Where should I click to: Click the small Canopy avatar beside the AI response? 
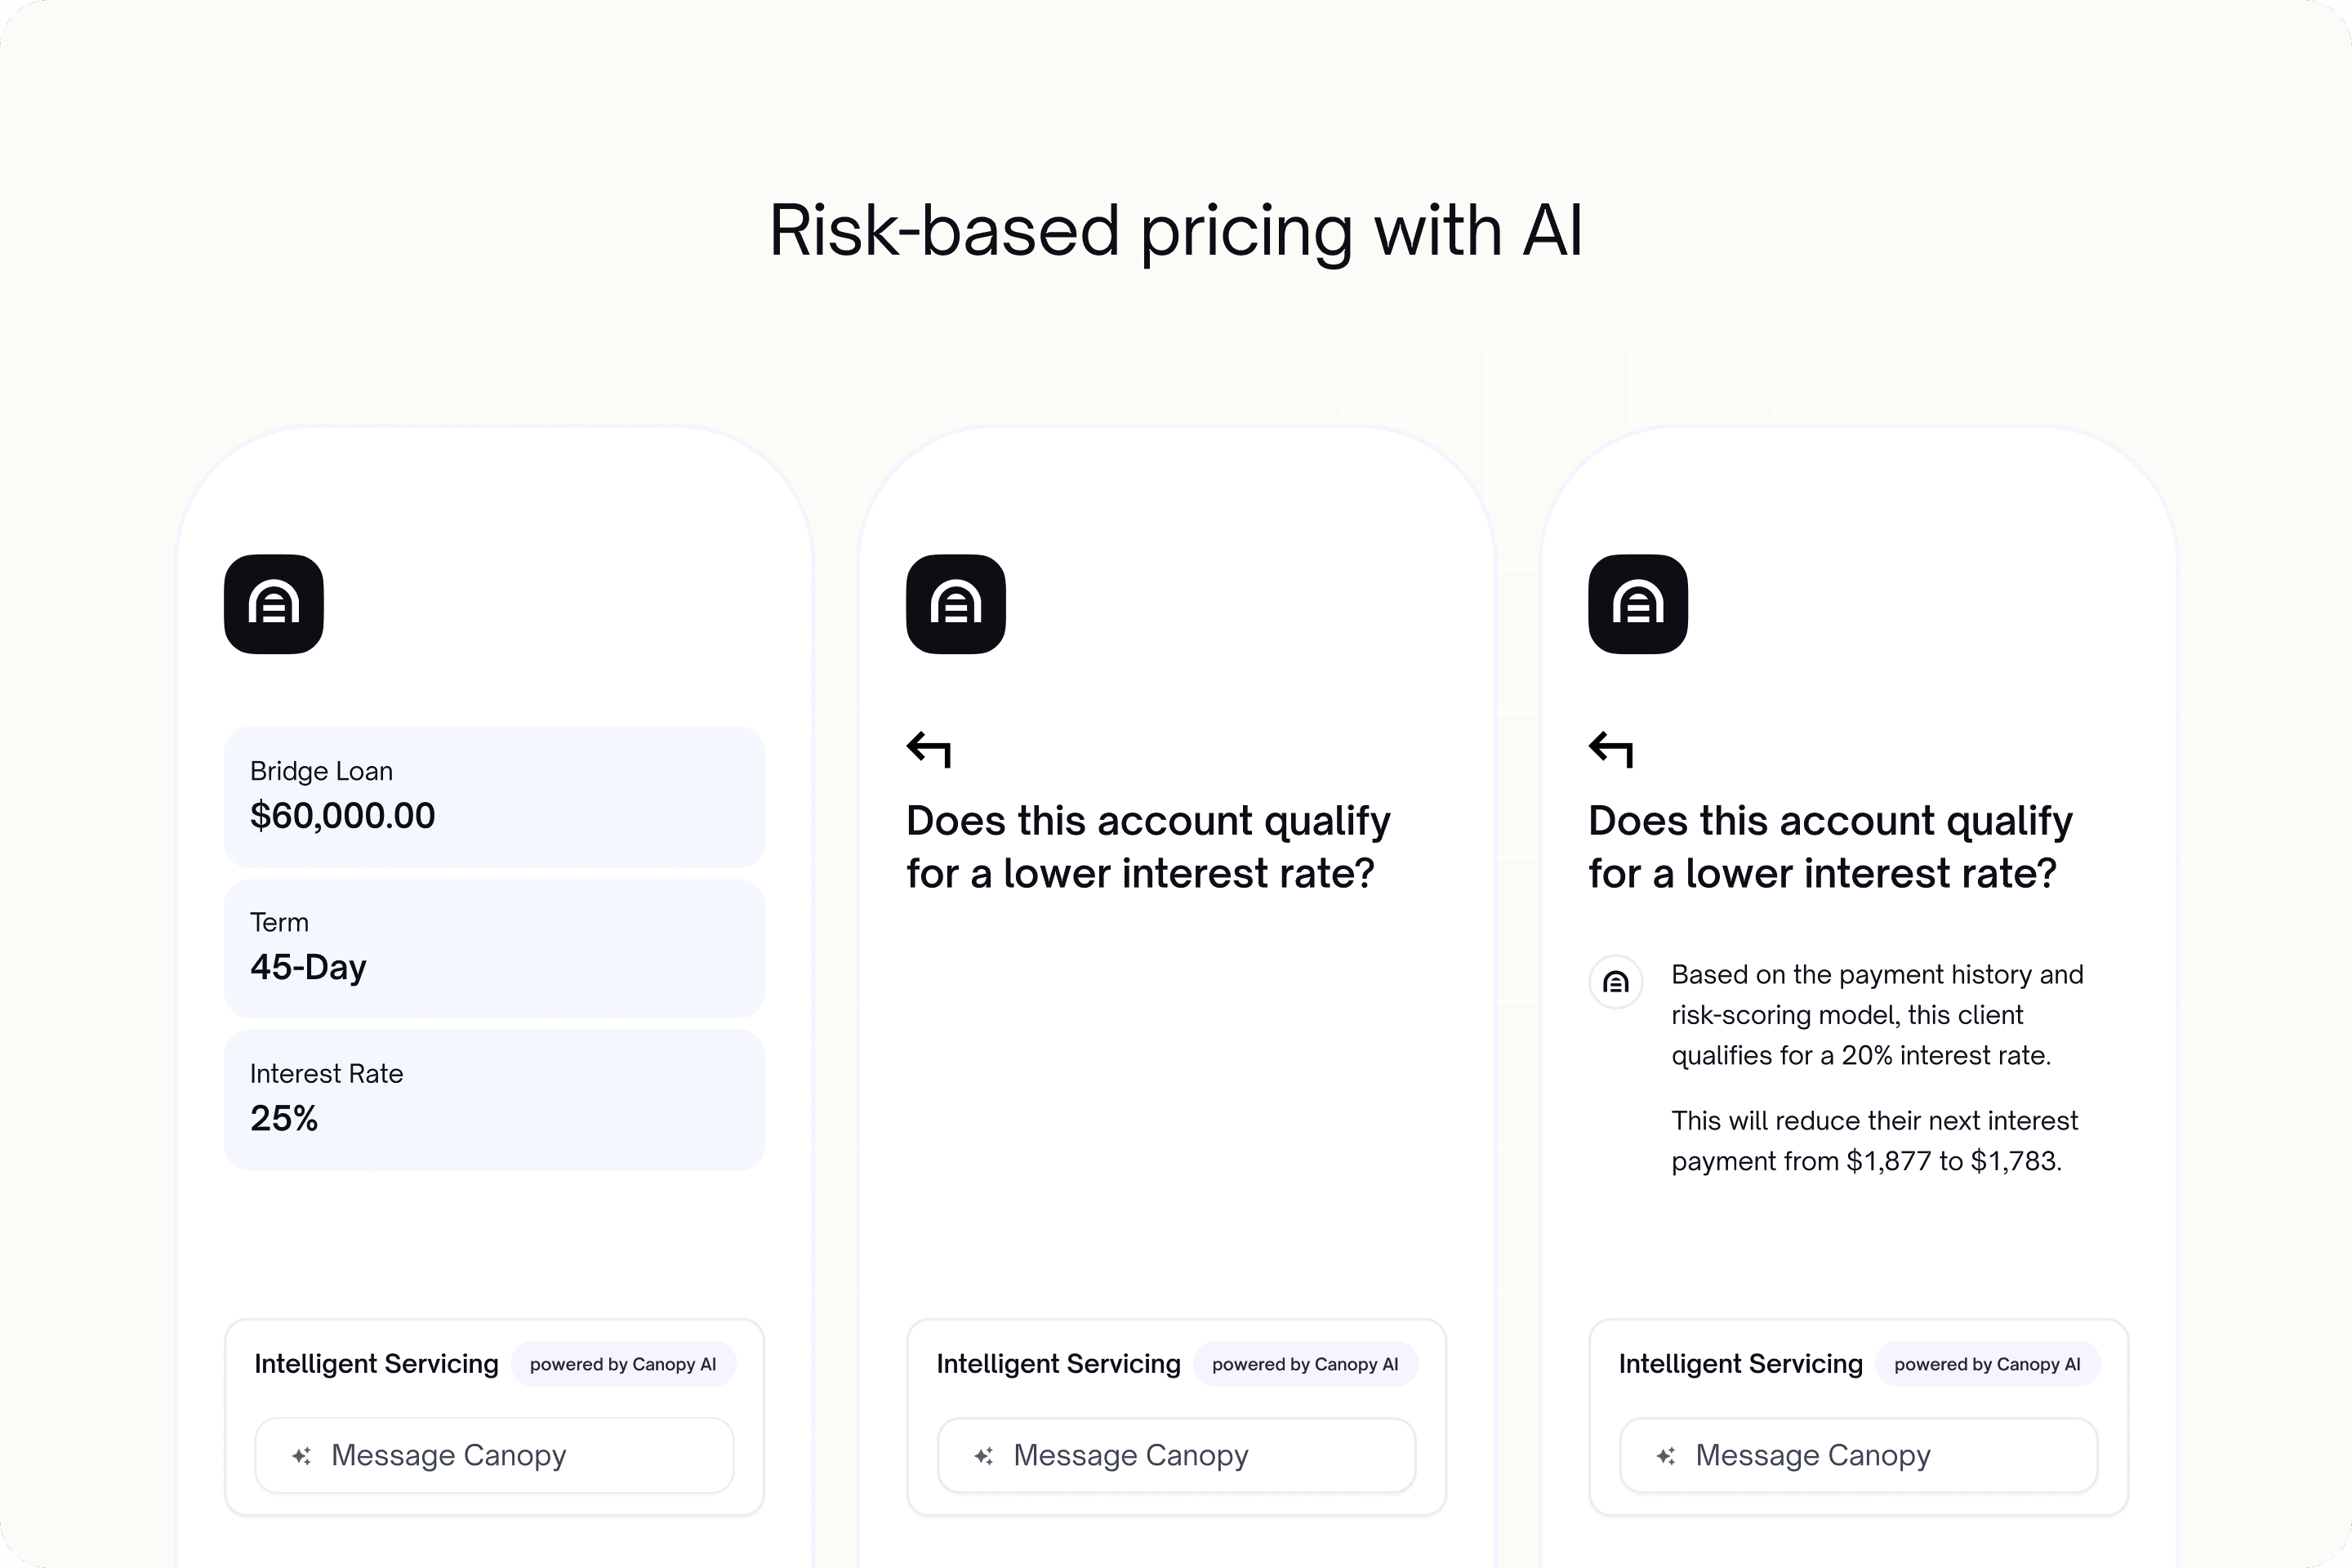tap(1615, 983)
